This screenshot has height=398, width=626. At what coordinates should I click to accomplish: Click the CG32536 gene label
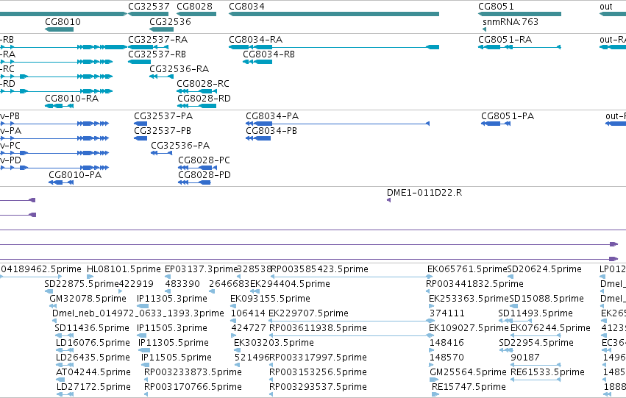pos(170,21)
